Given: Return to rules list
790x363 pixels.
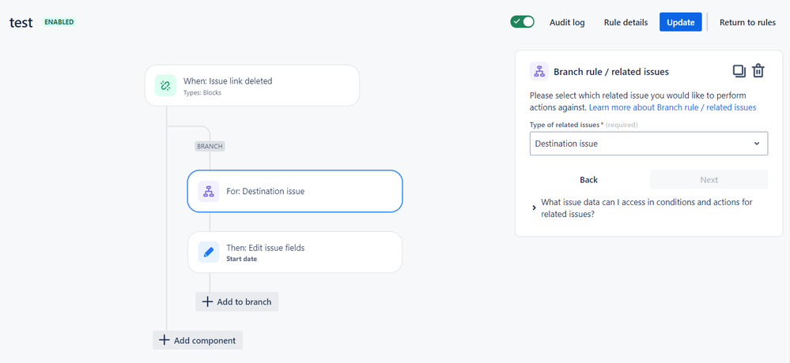Looking at the screenshot, I should (747, 22).
